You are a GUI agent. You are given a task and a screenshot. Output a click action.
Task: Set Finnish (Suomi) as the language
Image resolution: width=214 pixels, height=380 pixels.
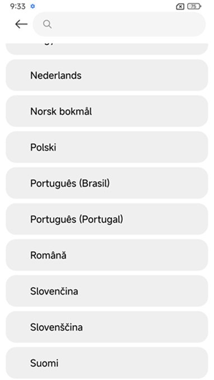point(107,363)
